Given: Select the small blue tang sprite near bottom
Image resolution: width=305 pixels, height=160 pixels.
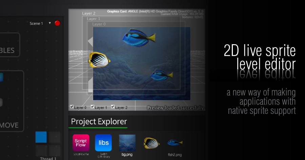Looking at the screenshot, I should [x=162, y=75].
